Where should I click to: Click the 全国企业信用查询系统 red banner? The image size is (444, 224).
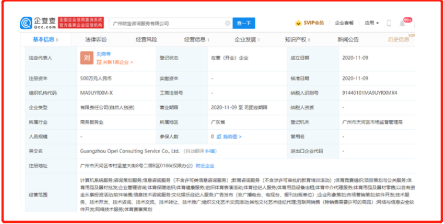81,23
